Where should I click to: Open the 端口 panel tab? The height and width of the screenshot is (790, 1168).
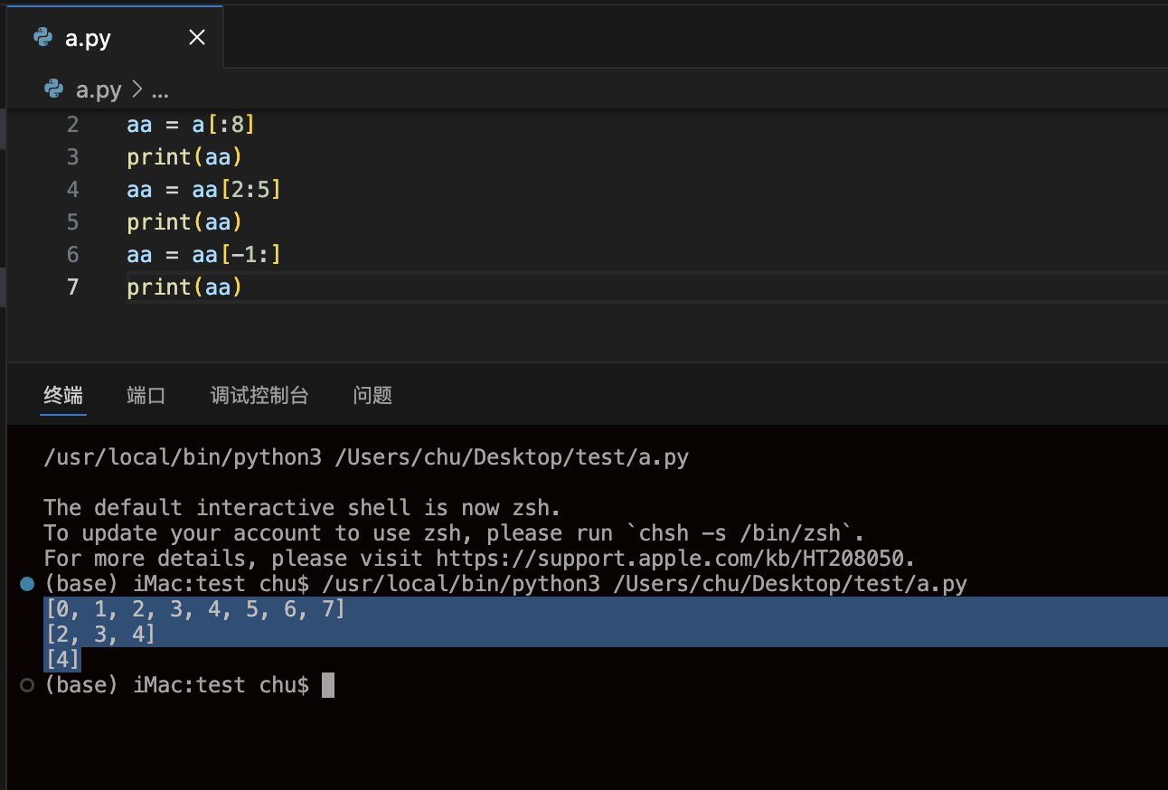coord(146,395)
